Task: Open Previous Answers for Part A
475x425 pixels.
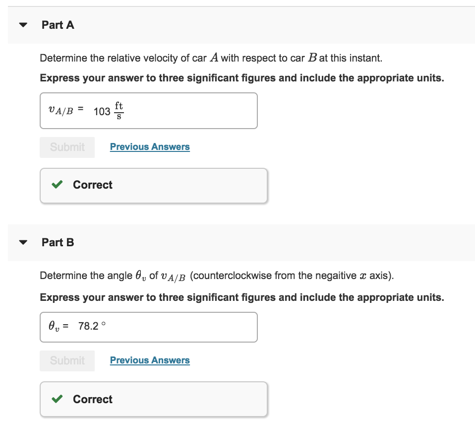Action: [x=150, y=146]
